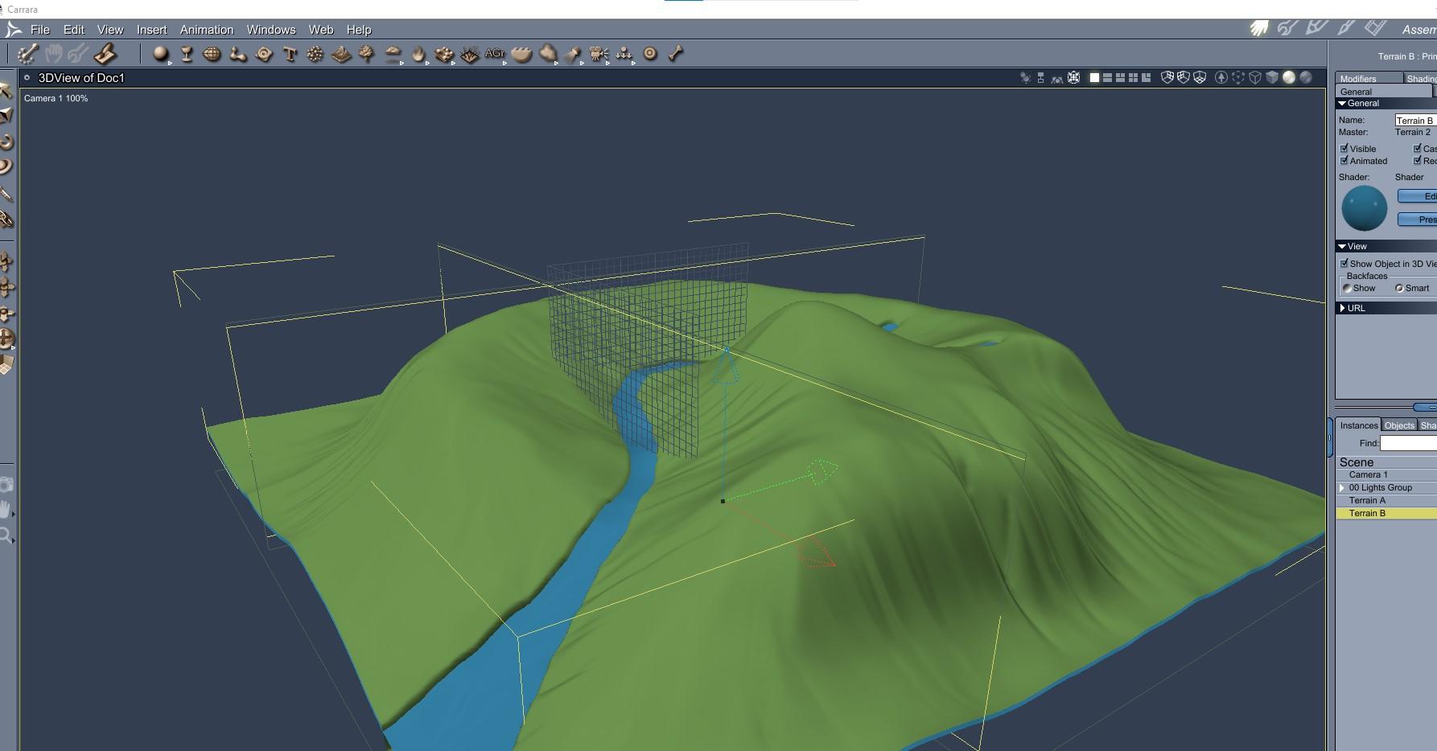
Task: Click the shader Edit button
Action: (x=1418, y=196)
